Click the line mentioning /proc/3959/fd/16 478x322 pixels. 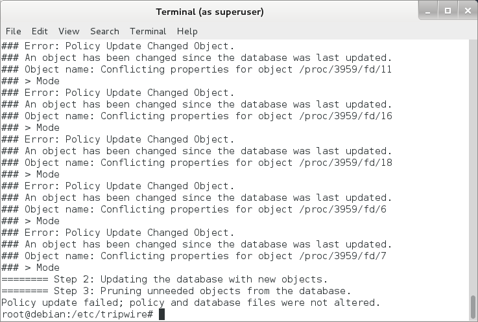pyautogui.click(x=197, y=116)
